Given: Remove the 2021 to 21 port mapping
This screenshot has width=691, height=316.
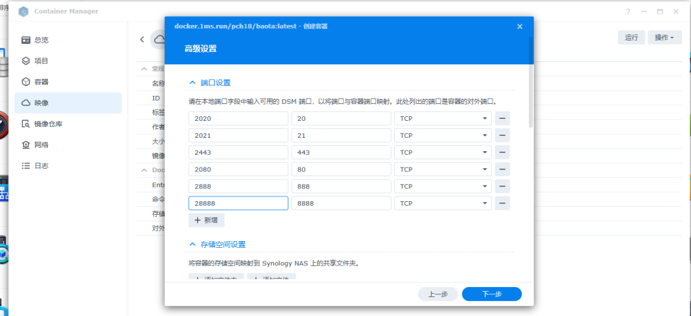Looking at the screenshot, I should point(502,135).
